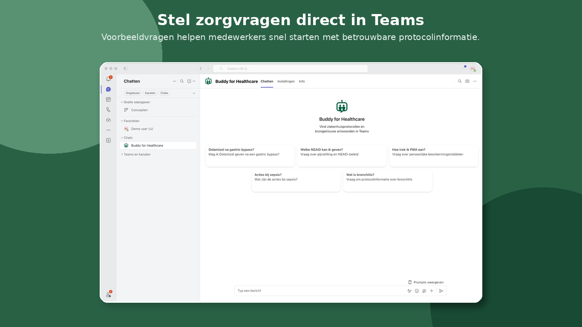This screenshot has width=582, height=327.
Task: Click the Zoeken search field
Action: point(290,69)
